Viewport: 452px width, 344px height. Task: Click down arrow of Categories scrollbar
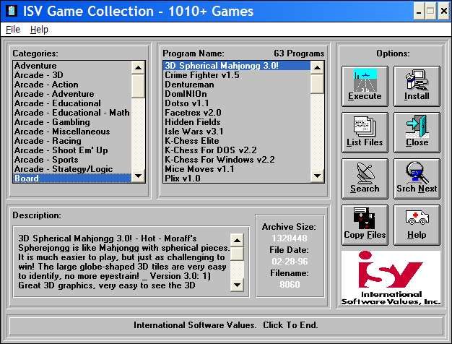pos(138,176)
